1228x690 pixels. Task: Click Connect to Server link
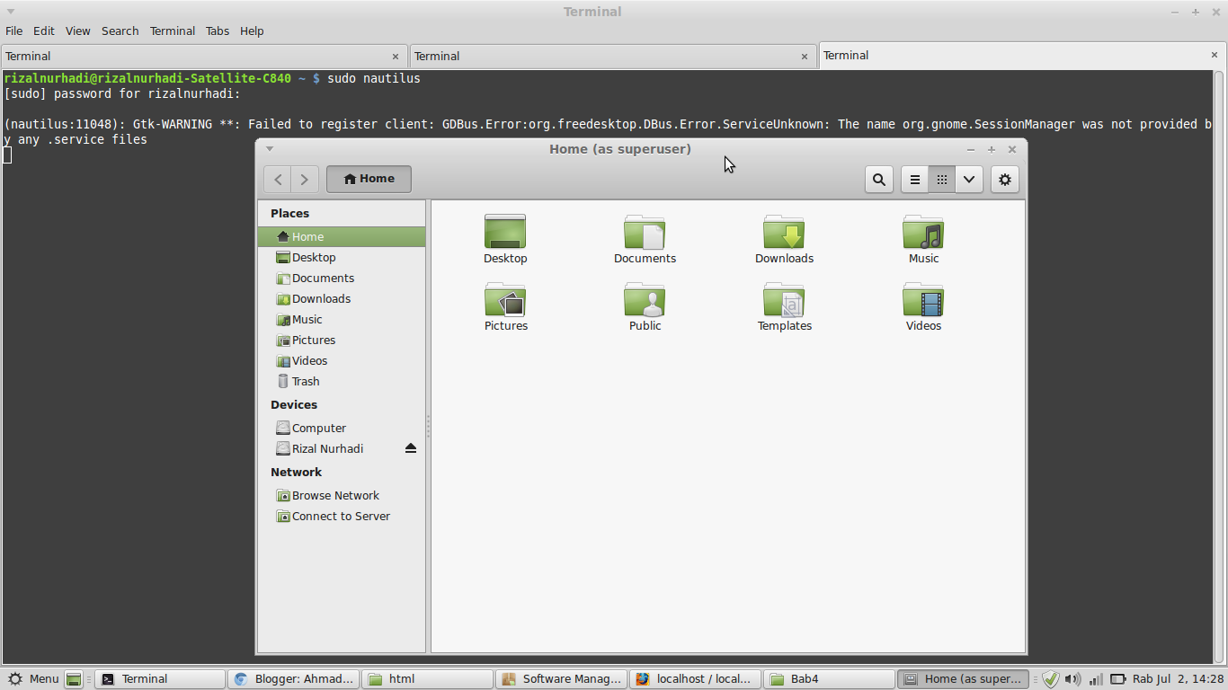coord(340,516)
